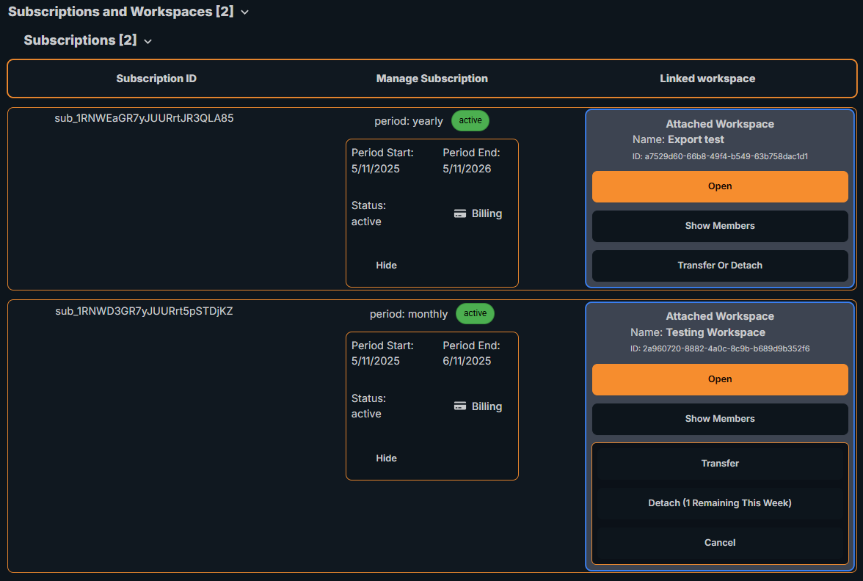Click the green active badge on monthly subscription
Screen dimensions: 863x581
click(x=475, y=313)
